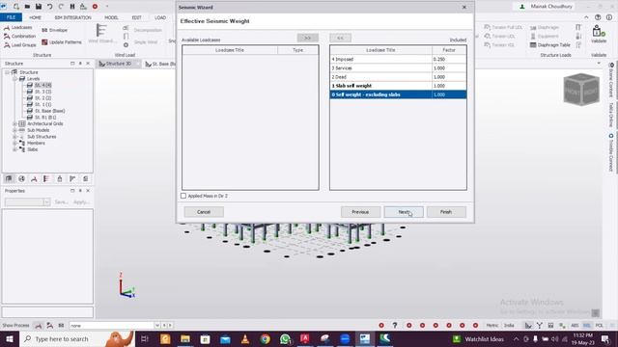
Task: Click the Structure tree tab icon below panel
Action: click(x=9, y=179)
